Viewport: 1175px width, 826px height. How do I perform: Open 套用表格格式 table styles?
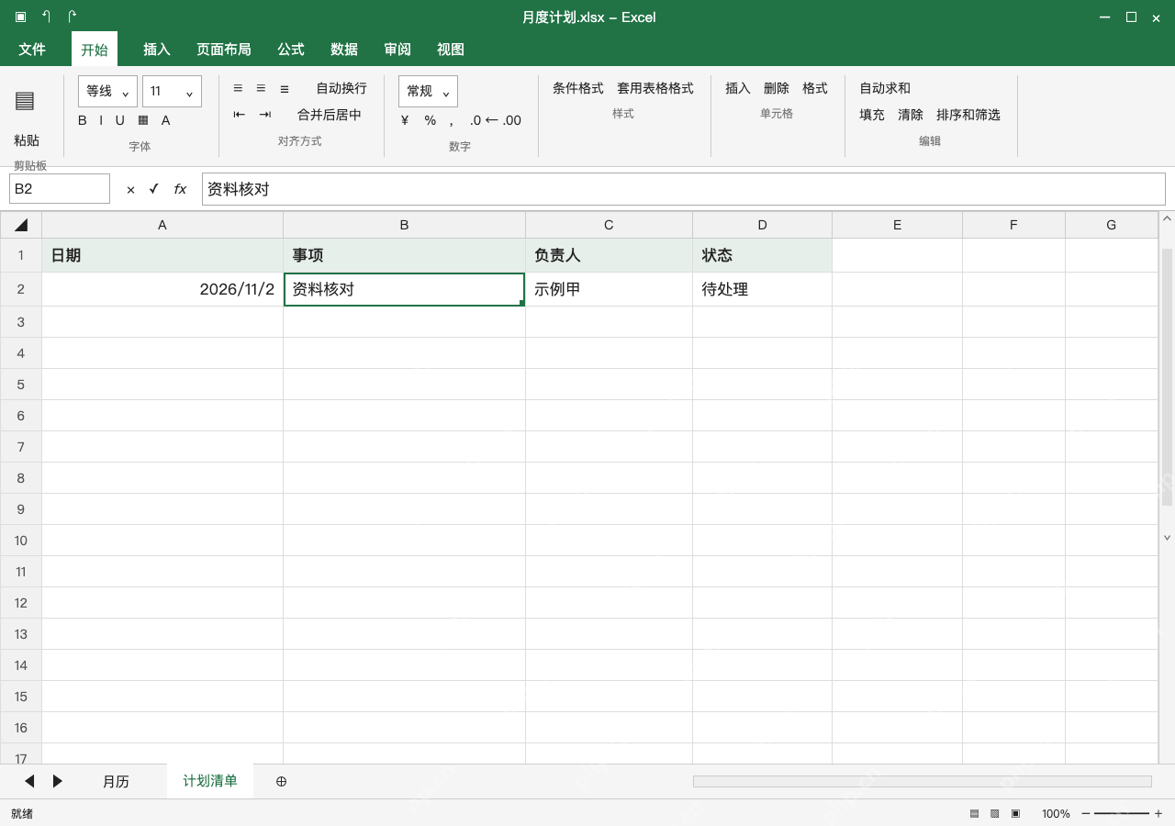pos(655,88)
